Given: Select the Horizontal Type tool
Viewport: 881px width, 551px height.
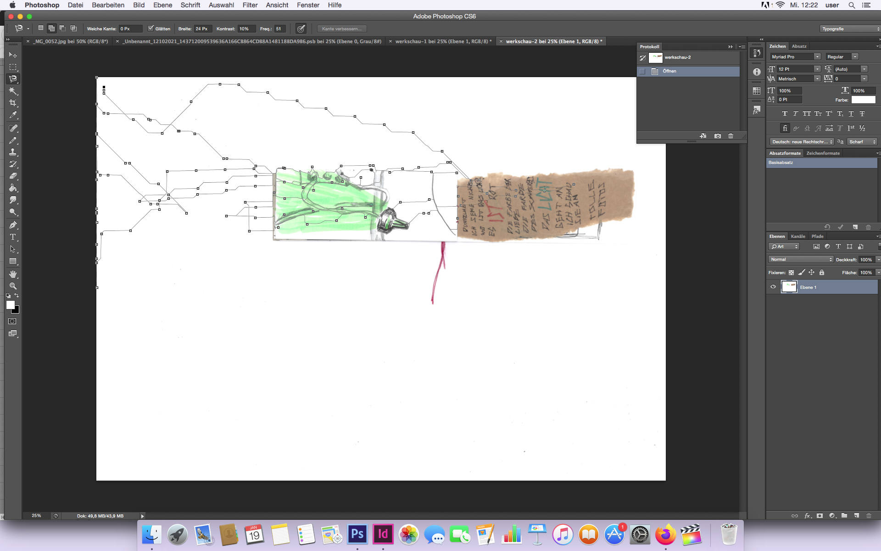Looking at the screenshot, I should [x=13, y=237].
